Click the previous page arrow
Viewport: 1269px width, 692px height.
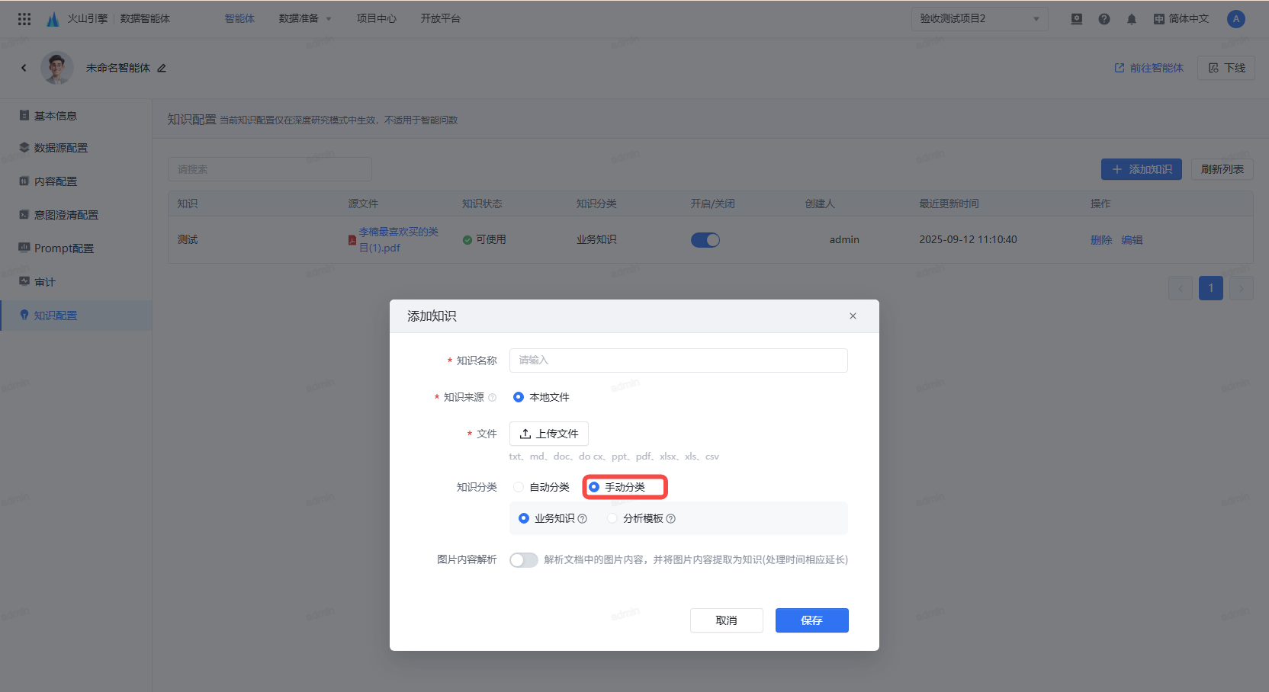(x=1181, y=288)
